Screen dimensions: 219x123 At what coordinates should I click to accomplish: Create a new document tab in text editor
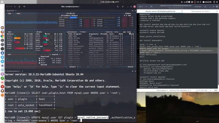[151, 6]
